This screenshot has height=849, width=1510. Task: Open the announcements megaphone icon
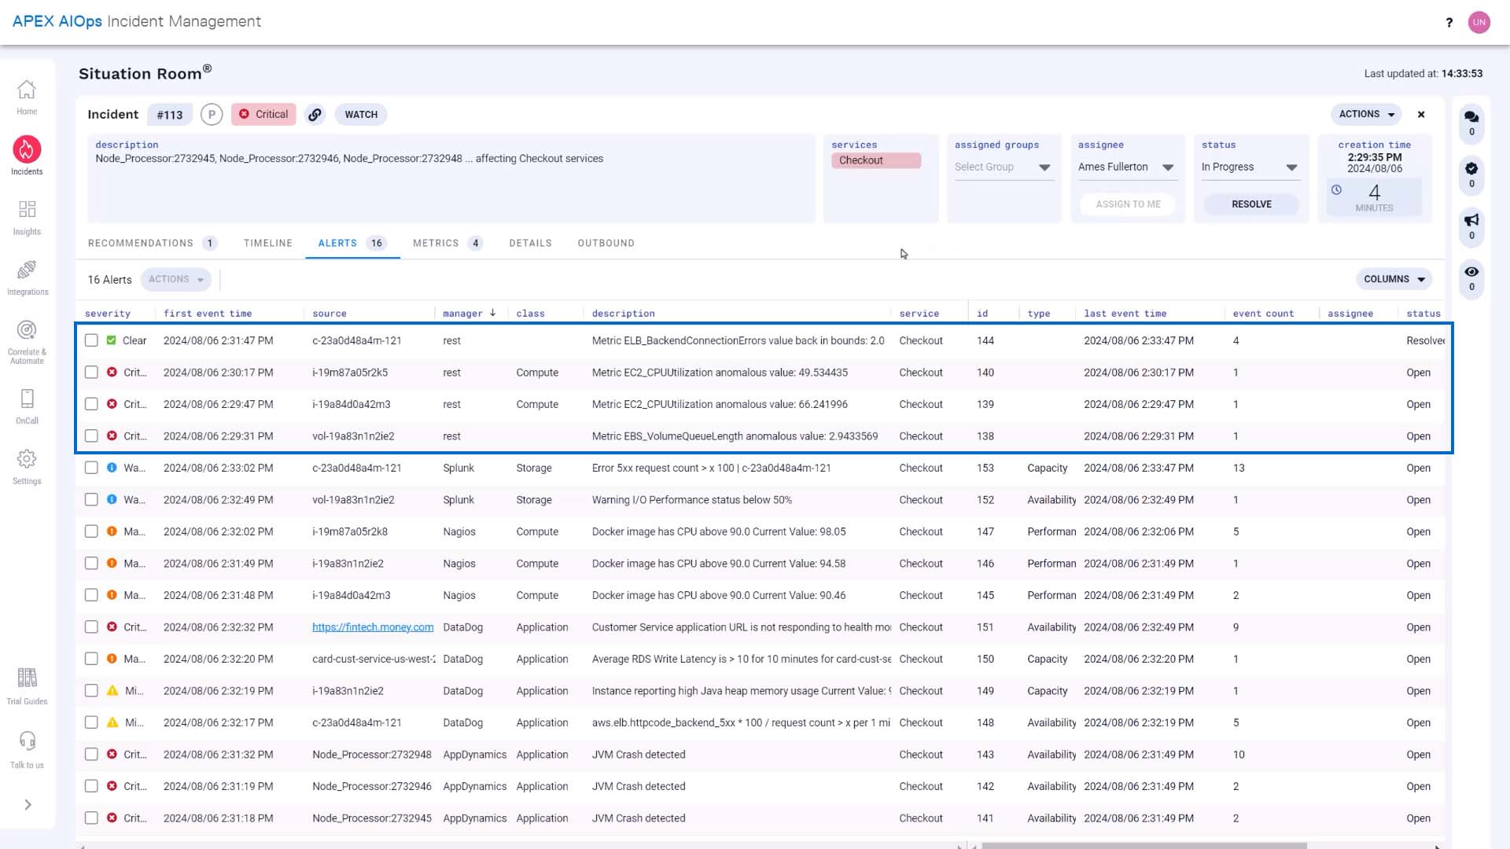pos(1471,220)
